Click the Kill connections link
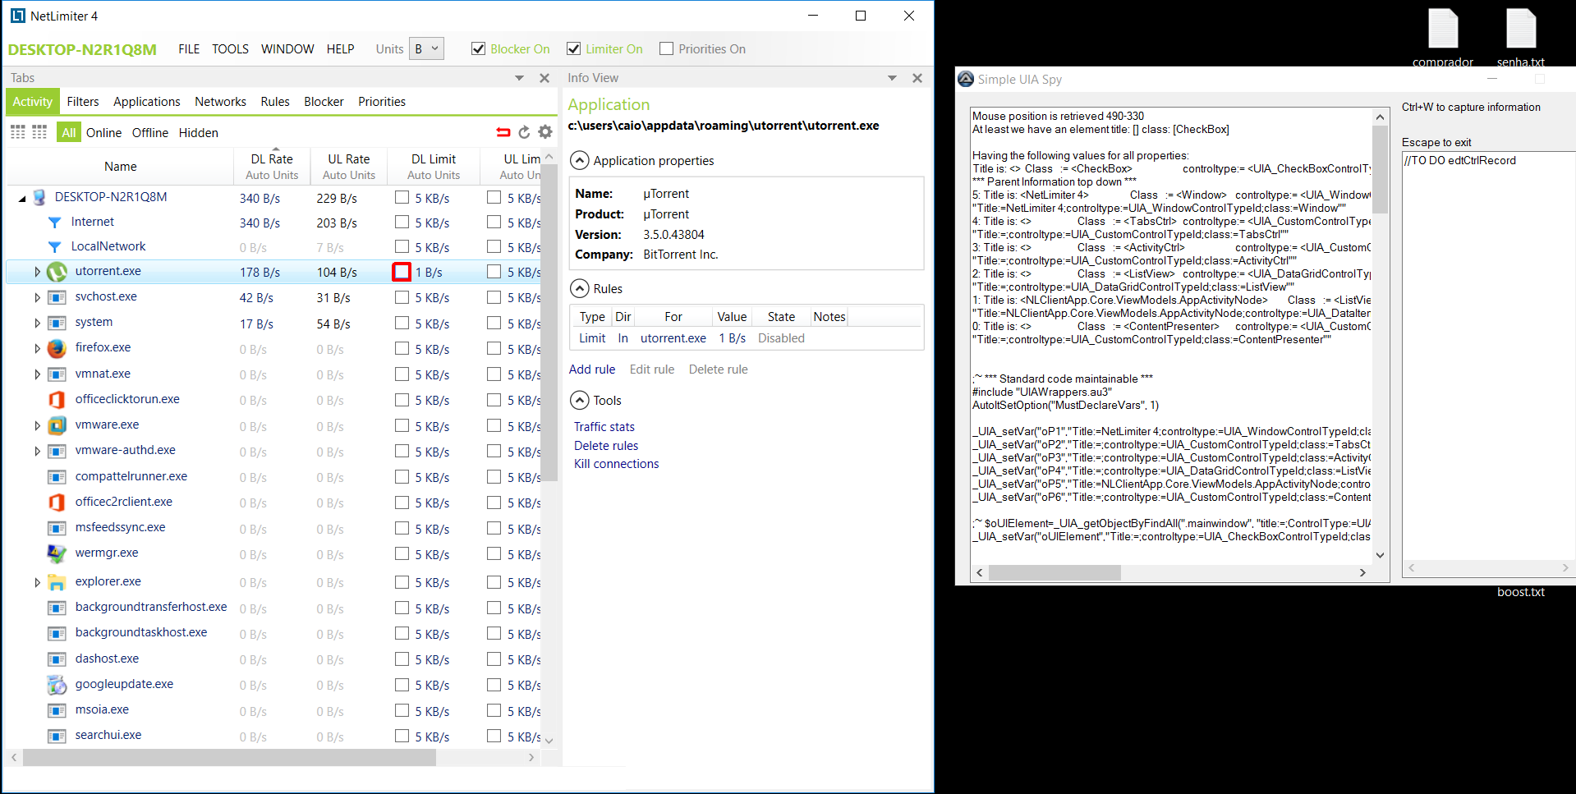The height and width of the screenshot is (794, 1576). click(617, 464)
